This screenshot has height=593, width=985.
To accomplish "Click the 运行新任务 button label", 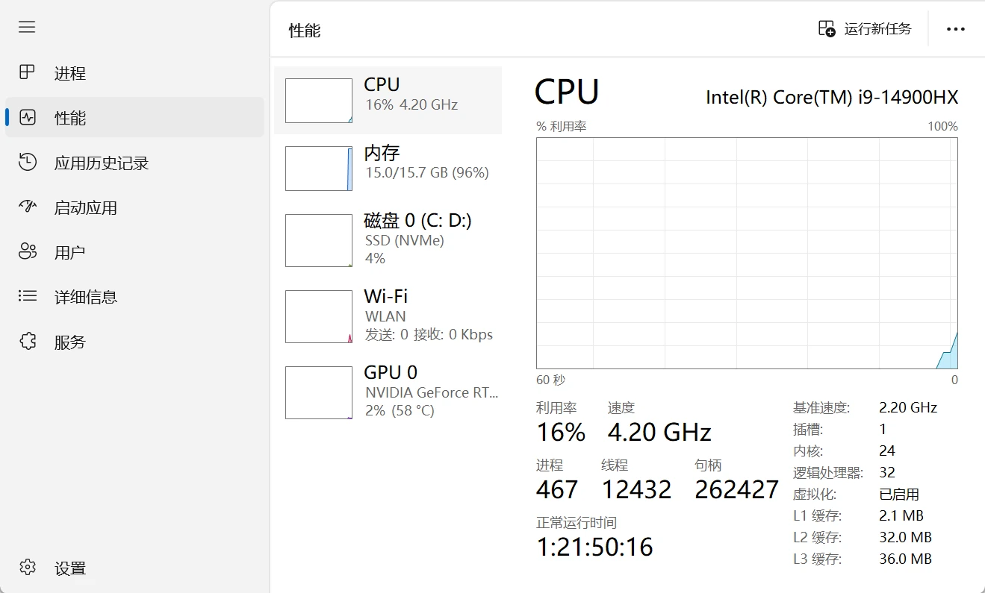I will [878, 29].
